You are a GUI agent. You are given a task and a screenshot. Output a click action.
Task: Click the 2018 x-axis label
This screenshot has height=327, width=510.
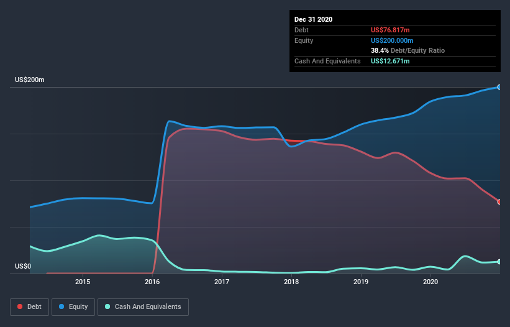pos(291,282)
